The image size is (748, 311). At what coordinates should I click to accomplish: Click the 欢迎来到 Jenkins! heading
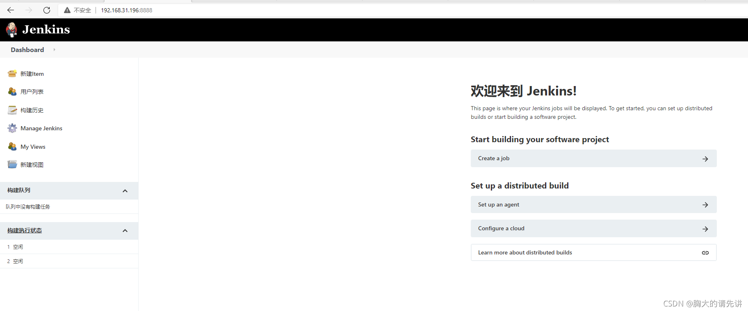click(x=524, y=91)
